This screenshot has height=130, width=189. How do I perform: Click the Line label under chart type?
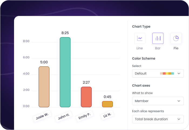[x=140, y=48]
